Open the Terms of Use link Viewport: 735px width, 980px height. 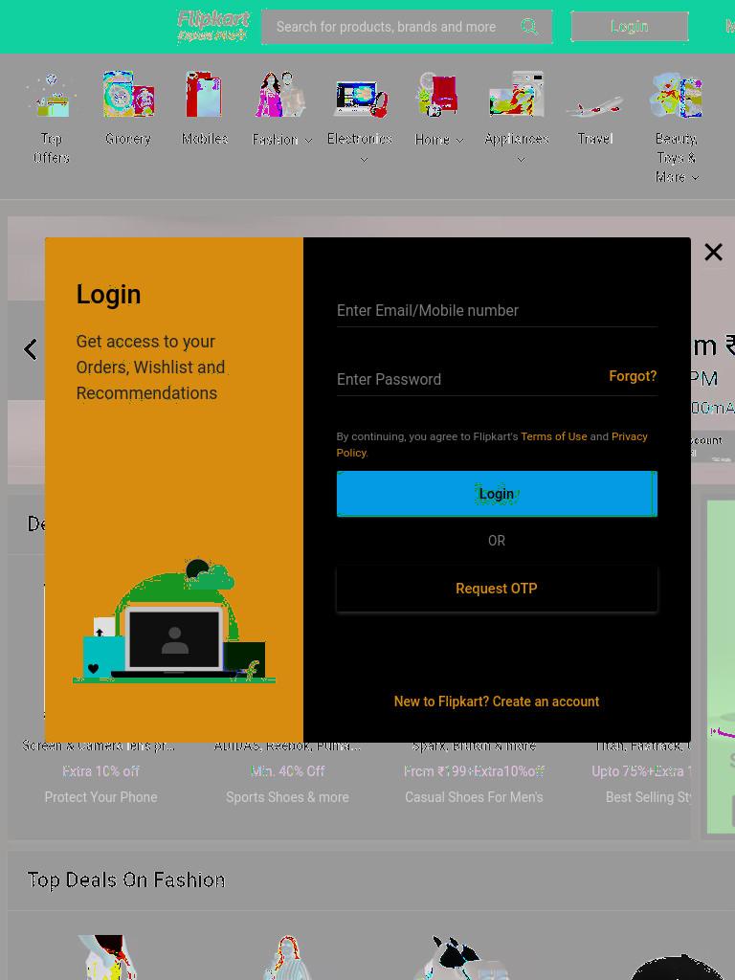(x=554, y=436)
